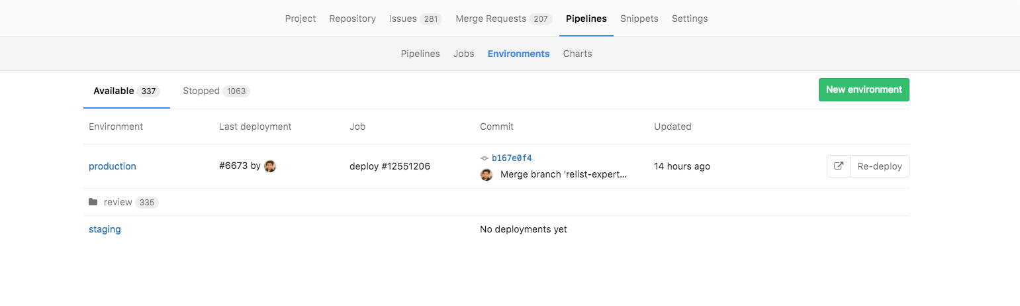Image resolution: width=1020 pixels, height=306 pixels.
Task: Open the staging environment link
Action: pos(105,229)
